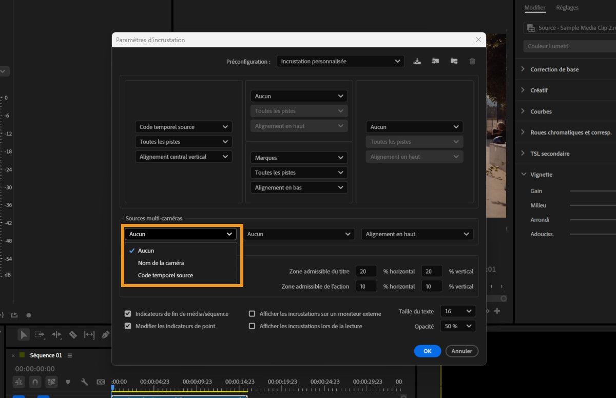Click the blue timeline playhead
This screenshot has width=616, height=398.
coord(112,388)
